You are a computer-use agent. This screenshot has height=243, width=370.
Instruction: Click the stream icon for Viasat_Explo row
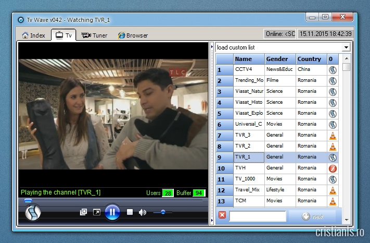[x=333, y=114]
